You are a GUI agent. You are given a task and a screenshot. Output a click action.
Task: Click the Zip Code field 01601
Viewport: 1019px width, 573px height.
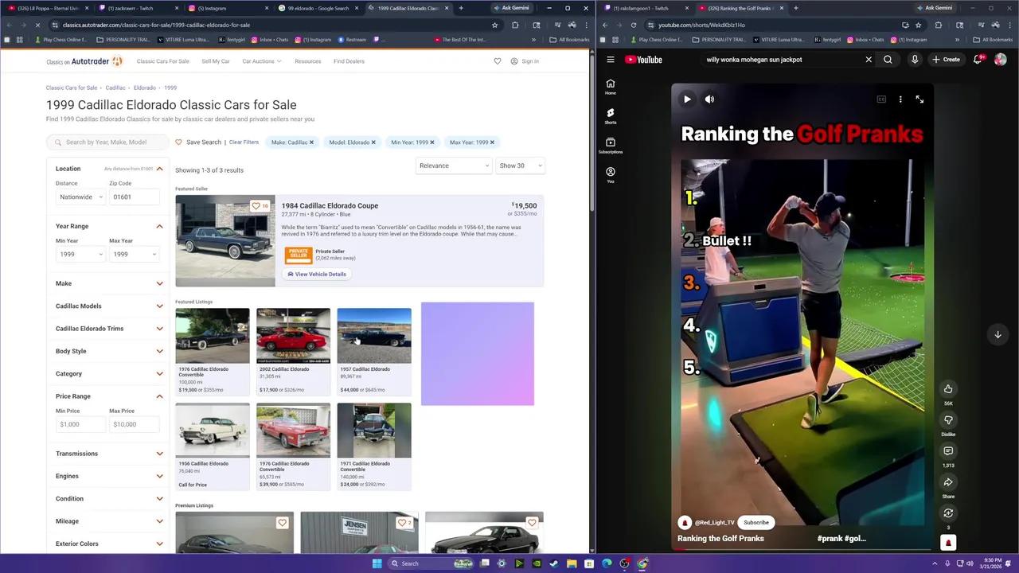tap(135, 197)
